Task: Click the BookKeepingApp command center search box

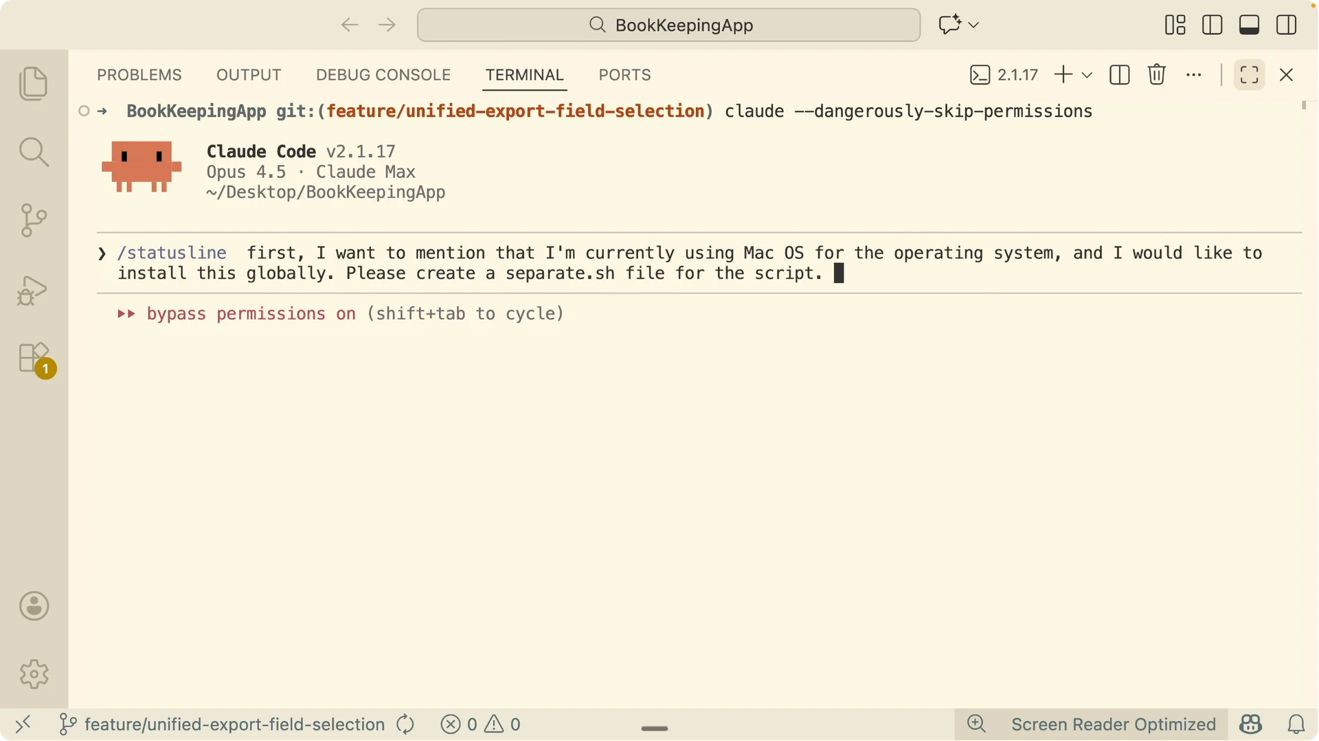Action: tap(668, 25)
